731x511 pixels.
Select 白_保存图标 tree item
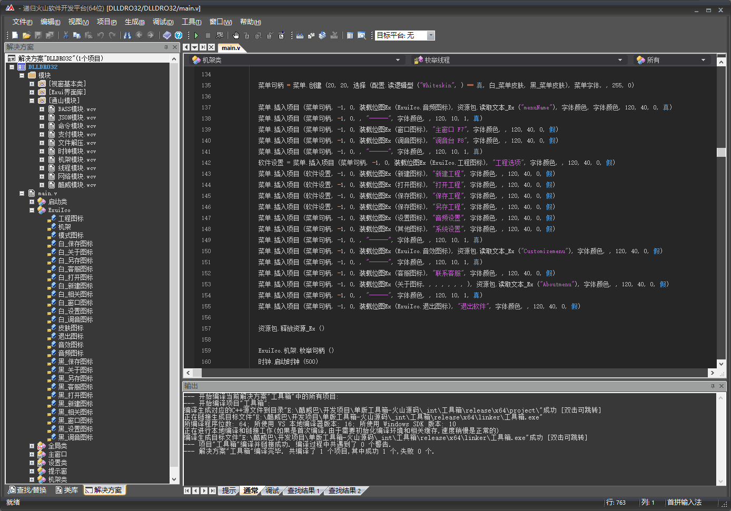(x=75, y=244)
